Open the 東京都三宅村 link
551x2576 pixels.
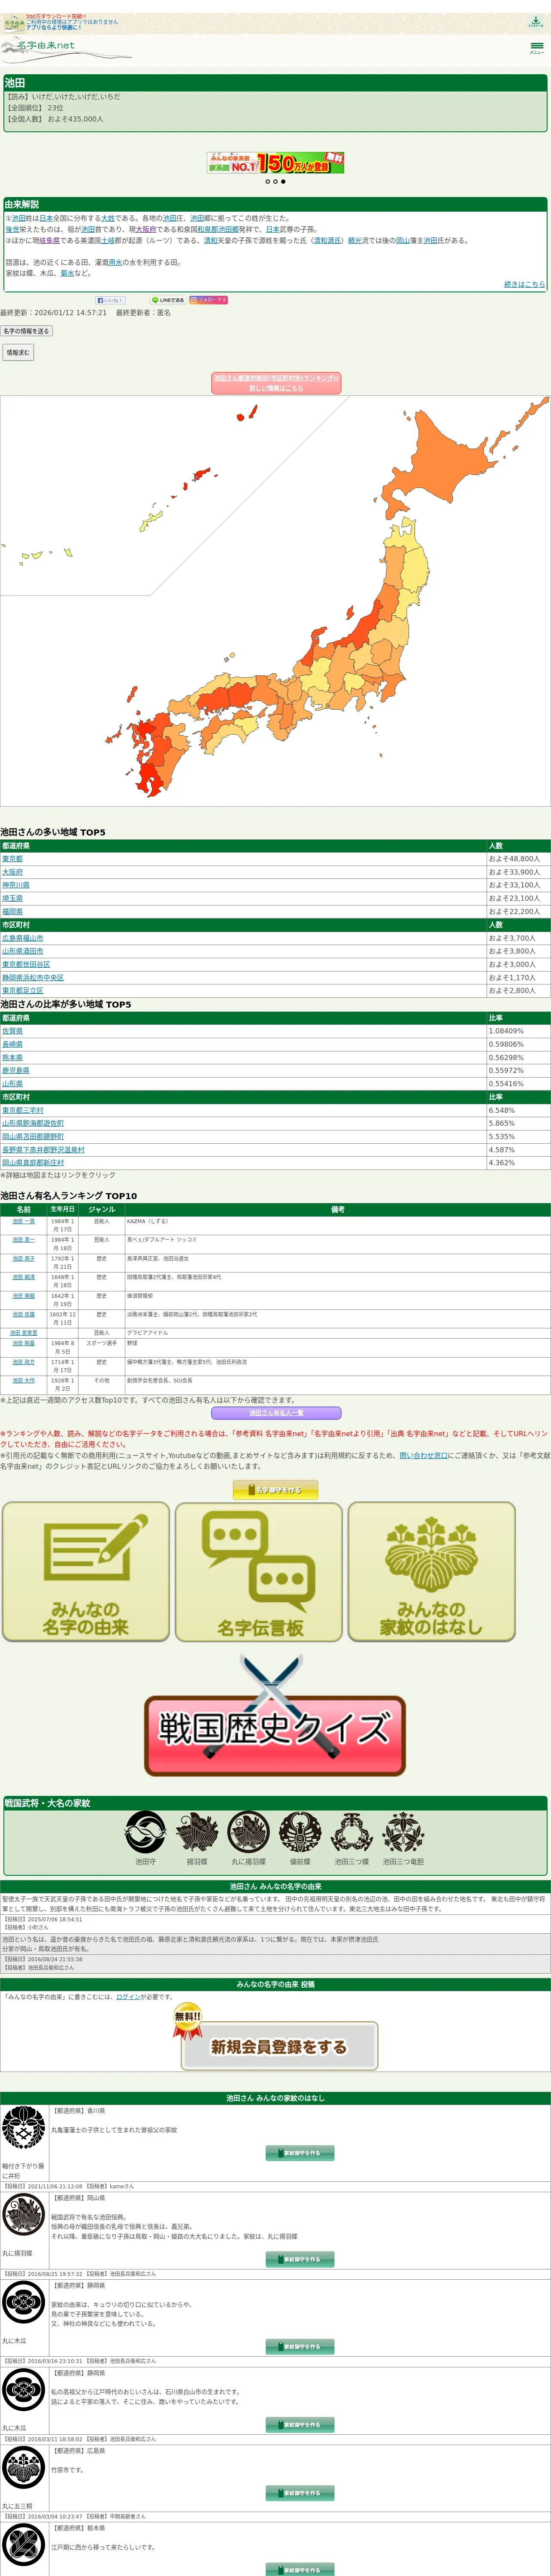[x=23, y=1110]
